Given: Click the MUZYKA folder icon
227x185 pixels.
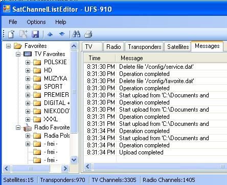Looking at the screenshot, I should pos(37,78).
